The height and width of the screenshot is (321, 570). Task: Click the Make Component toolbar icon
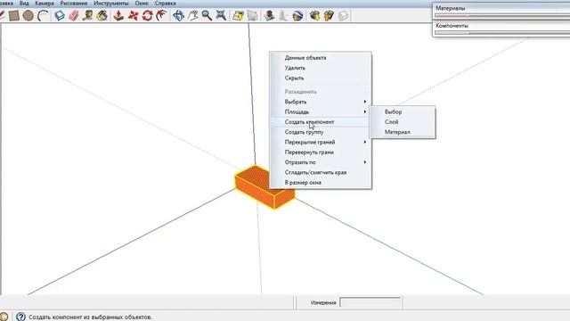pyautogui.click(x=60, y=16)
